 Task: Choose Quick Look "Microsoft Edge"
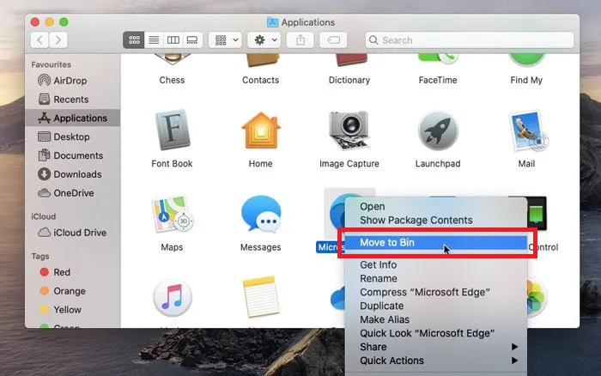click(436, 333)
